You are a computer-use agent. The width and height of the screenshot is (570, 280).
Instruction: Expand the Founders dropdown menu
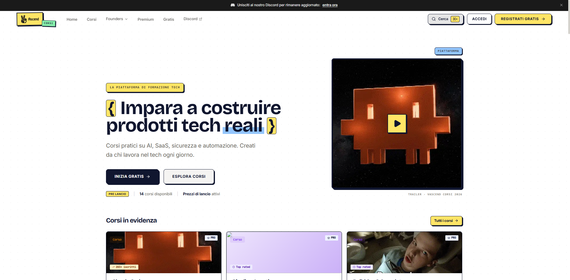(117, 19)
